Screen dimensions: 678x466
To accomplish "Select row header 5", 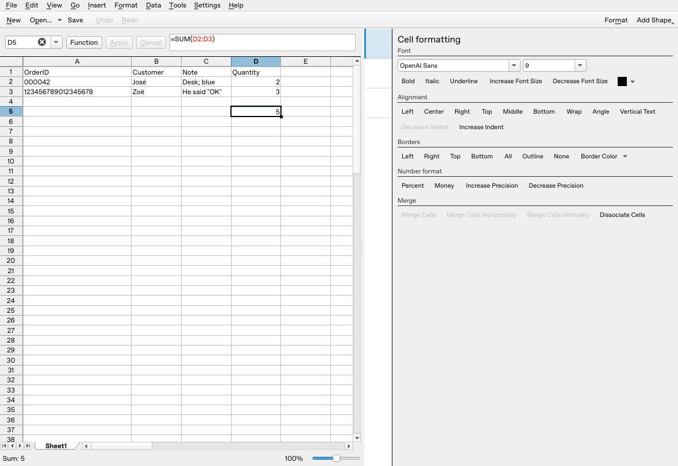I will point(11,111).
